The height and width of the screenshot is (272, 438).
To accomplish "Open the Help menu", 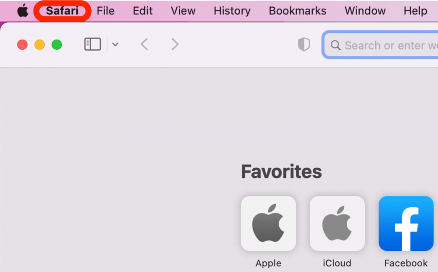I will point(415,11).
